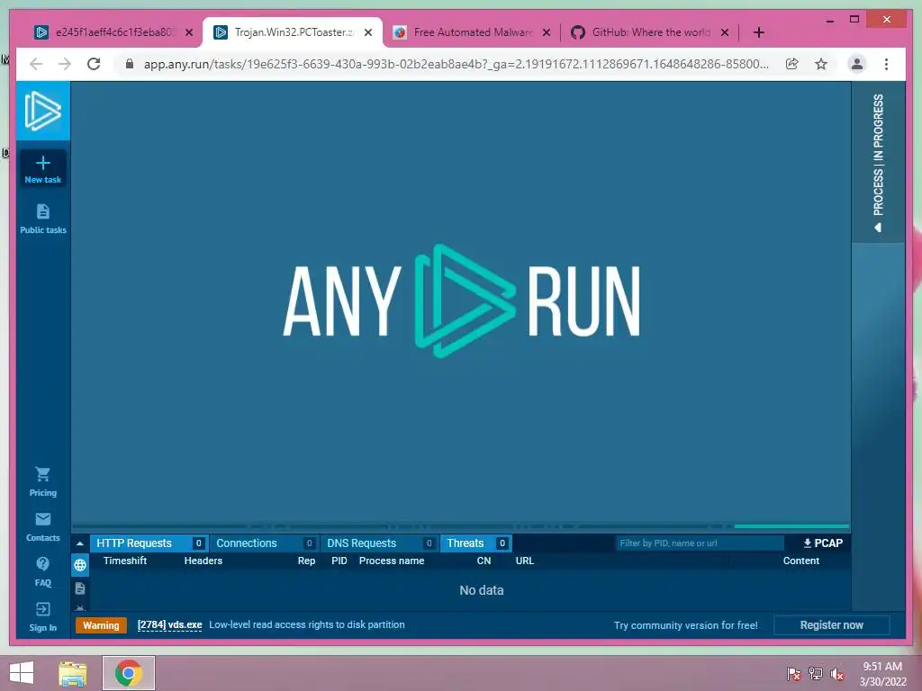Go forward in Chrome browser
This screenshot has width=922, height=691.
pyautogui.click(x=65, y=64)
